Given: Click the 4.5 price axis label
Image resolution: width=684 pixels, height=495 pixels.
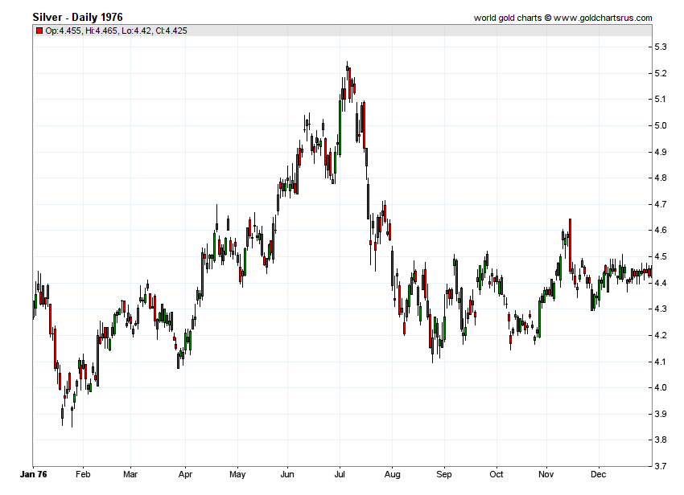Looking at the screenshot, I should coord(661,257).
